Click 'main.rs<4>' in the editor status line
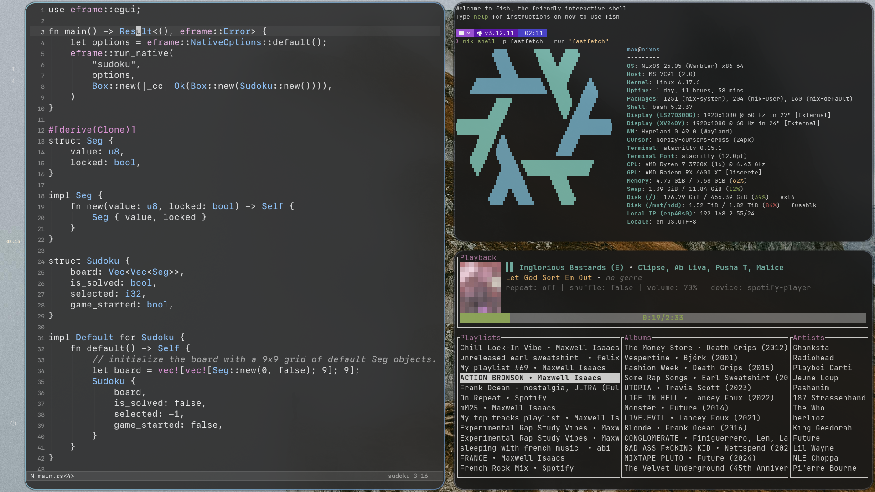The height and width of the screenshot is (492, 875). pyautogui.click(x=56, y=476)
